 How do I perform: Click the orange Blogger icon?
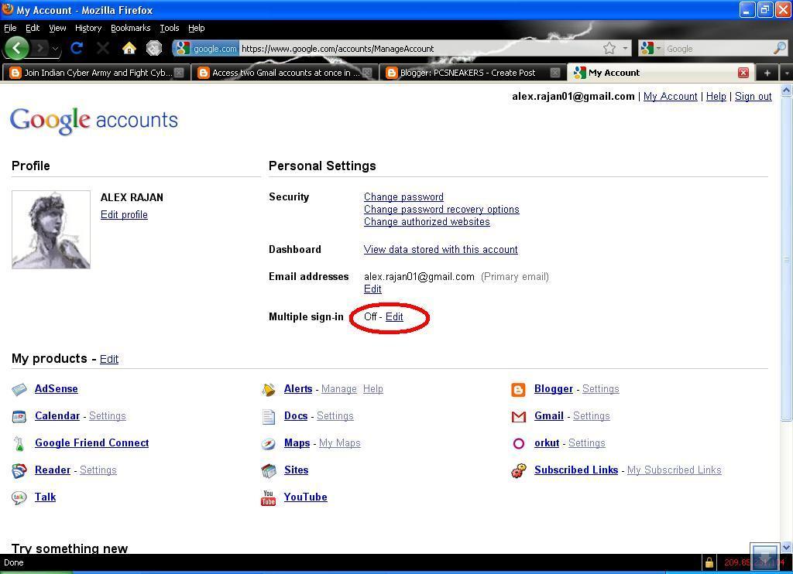(x=519, y=389)
